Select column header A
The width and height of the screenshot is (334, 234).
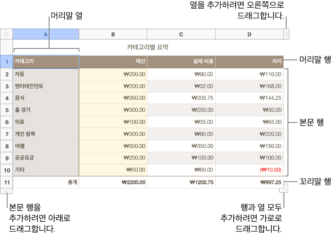[46, 34]
